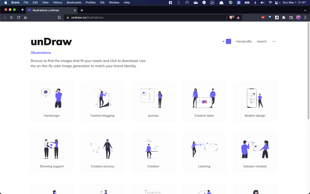310x194 pixels.
Task: Open the Brave Shields lion icon
Action: tap(231, 17)
